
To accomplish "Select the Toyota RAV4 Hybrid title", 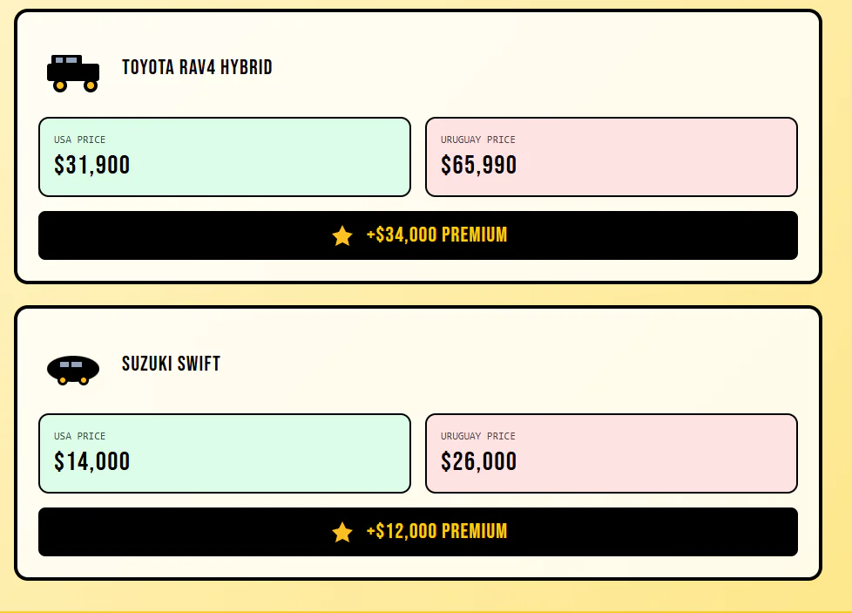I will click(197, 67).
